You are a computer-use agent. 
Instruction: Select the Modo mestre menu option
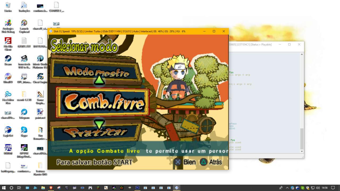pos(96,72)
